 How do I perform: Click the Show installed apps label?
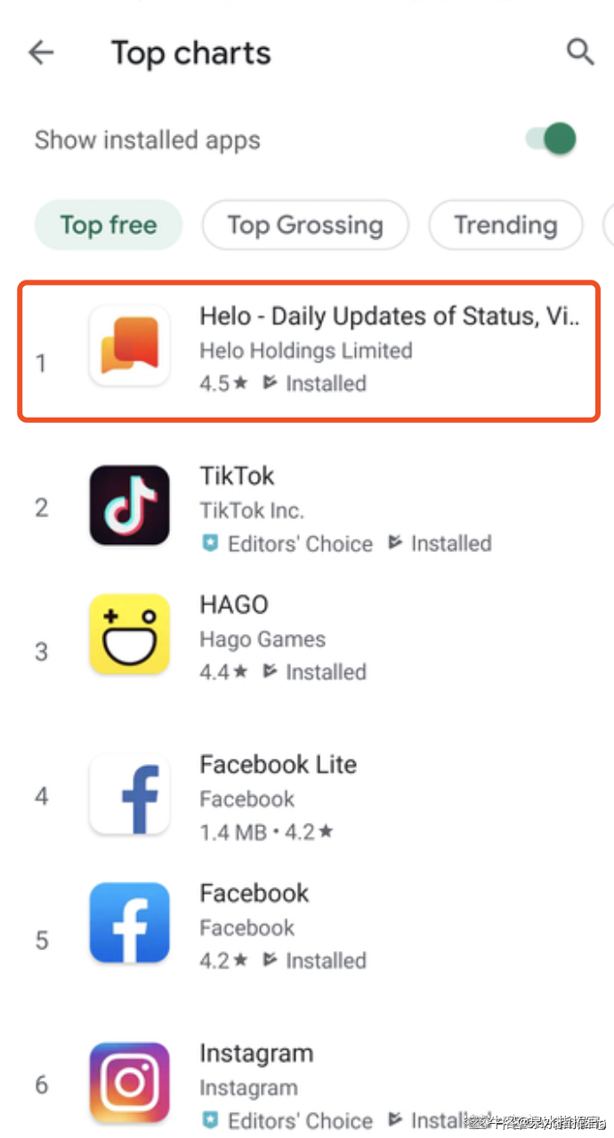click(x=148, y=140)
